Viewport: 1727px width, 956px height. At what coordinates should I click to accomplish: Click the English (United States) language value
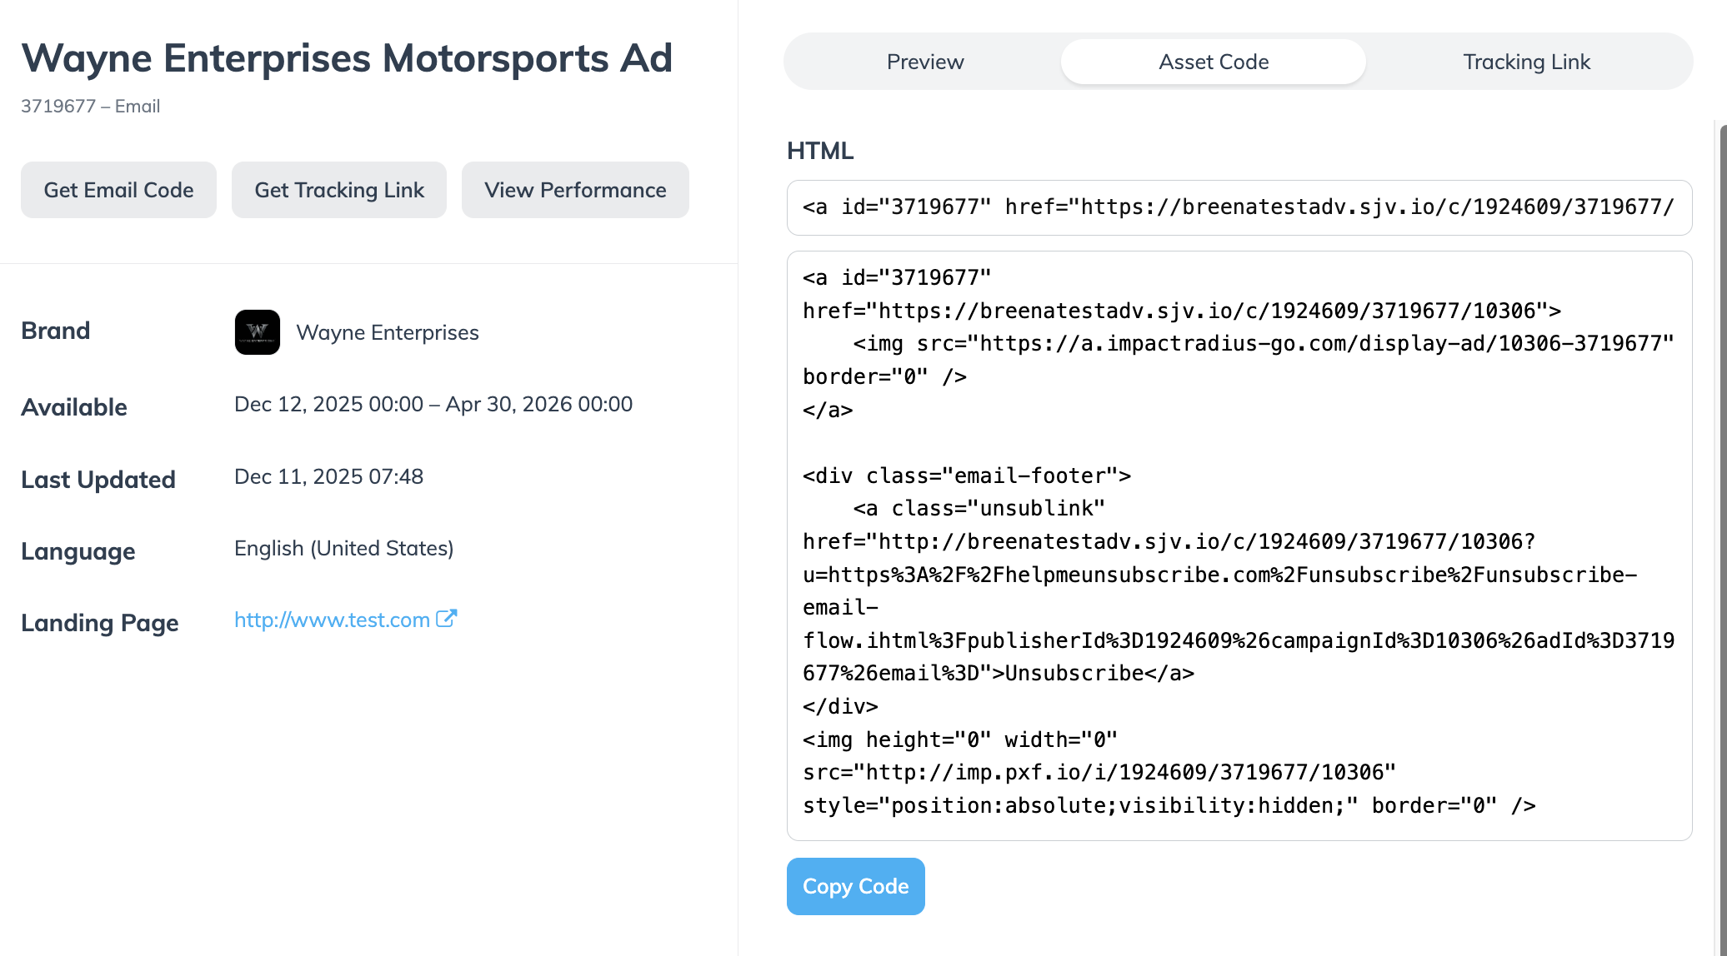(343, 548)
